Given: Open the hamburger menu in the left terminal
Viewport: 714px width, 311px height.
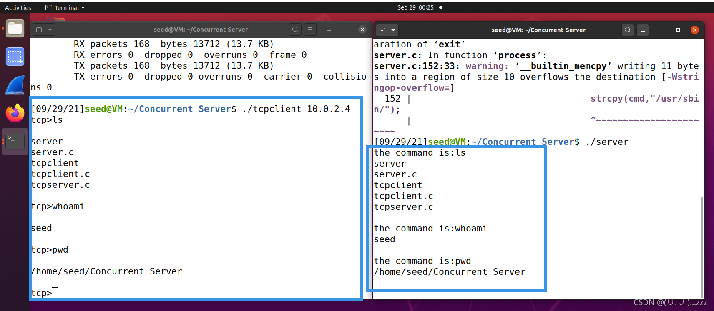Looking at the screenshot, I should pyautogui.click(x=310, y=30).
